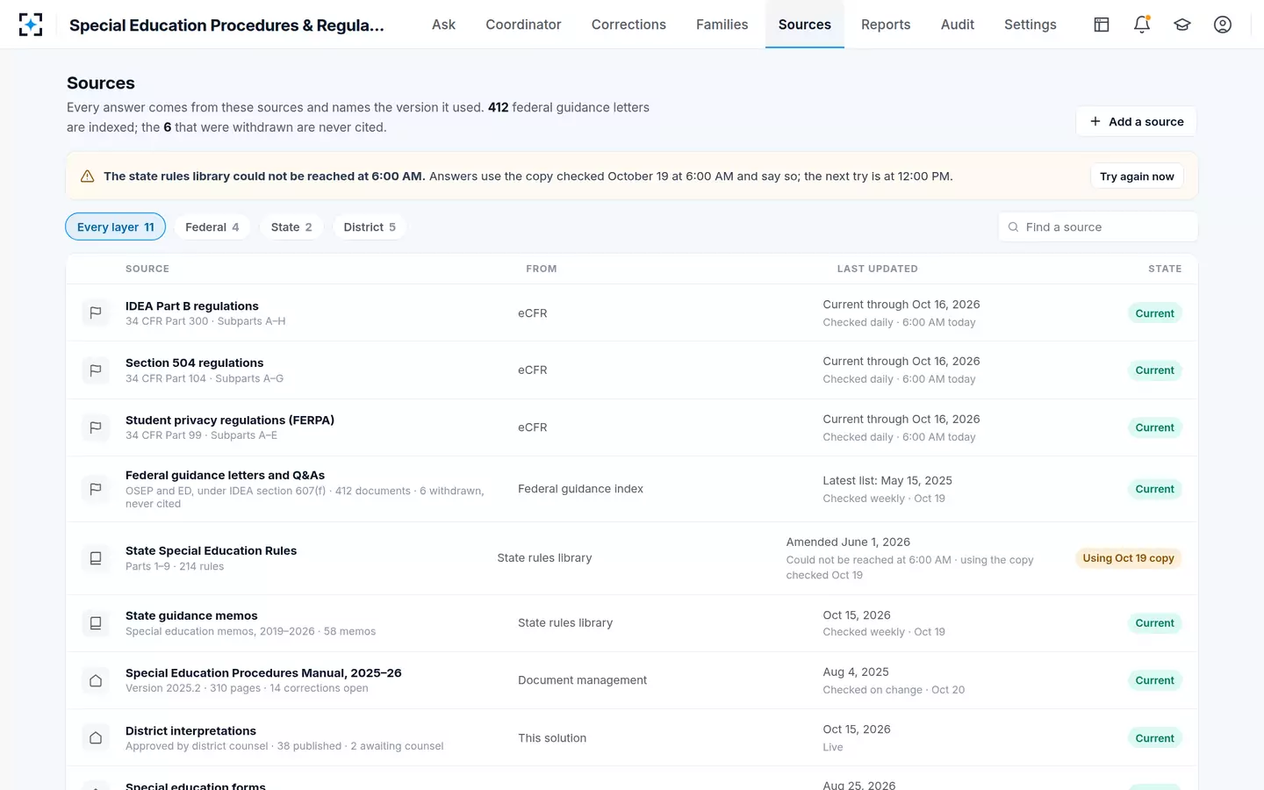This screenshot has width=1264, height=790.
Task: Click the warning triangle in the alert banner
Action: [x=88, y=176]
